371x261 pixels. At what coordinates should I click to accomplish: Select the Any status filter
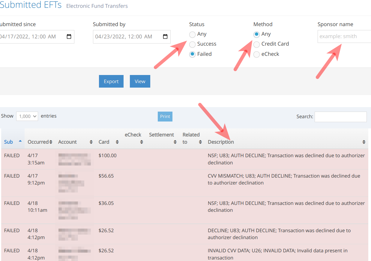pos(192,34)
